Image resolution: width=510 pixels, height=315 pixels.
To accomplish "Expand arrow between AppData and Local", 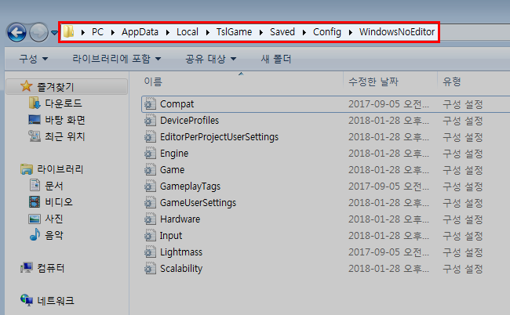I will click(168, 32).
